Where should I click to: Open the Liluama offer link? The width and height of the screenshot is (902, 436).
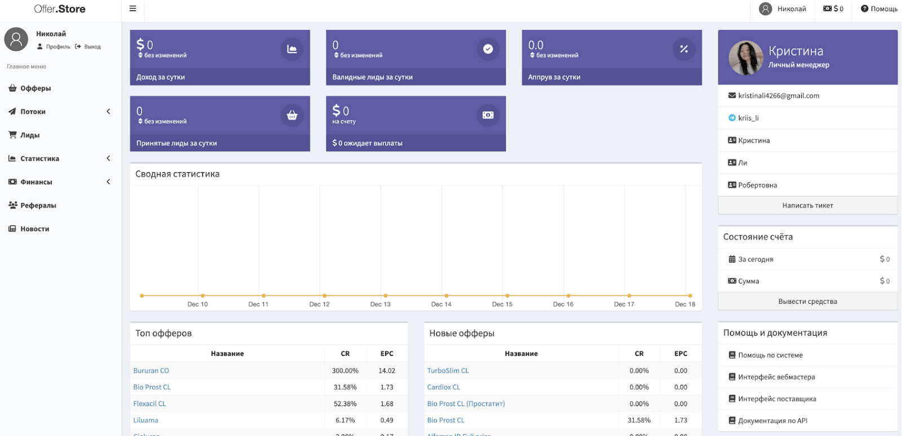tap(145, 420)
